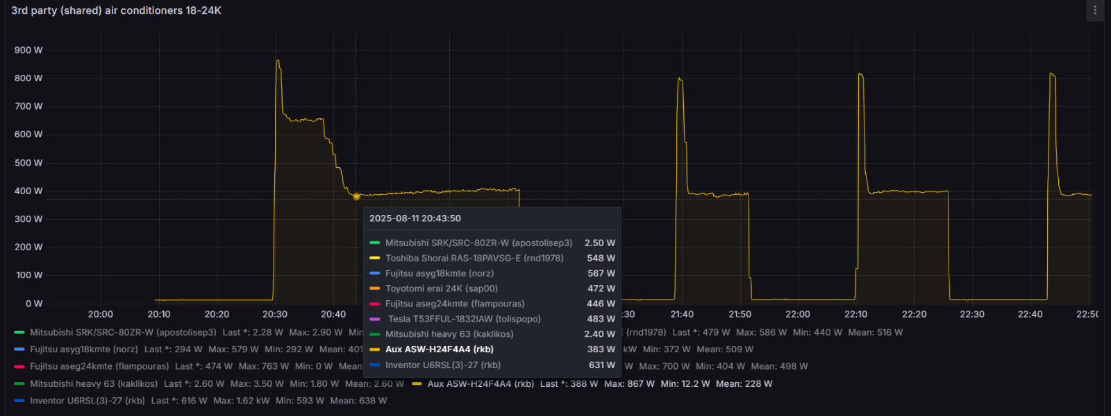
Task: Toggle Fujitsu aseg24kmte (flampouras) legend series
Action: tap(99, 366)
